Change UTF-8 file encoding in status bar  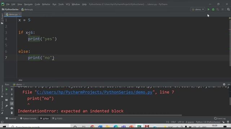tap(180, 122)
